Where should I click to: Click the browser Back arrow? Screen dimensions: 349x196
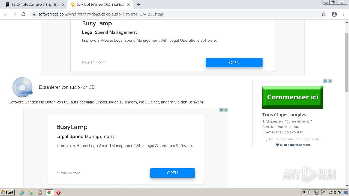[x=6, y=14]
